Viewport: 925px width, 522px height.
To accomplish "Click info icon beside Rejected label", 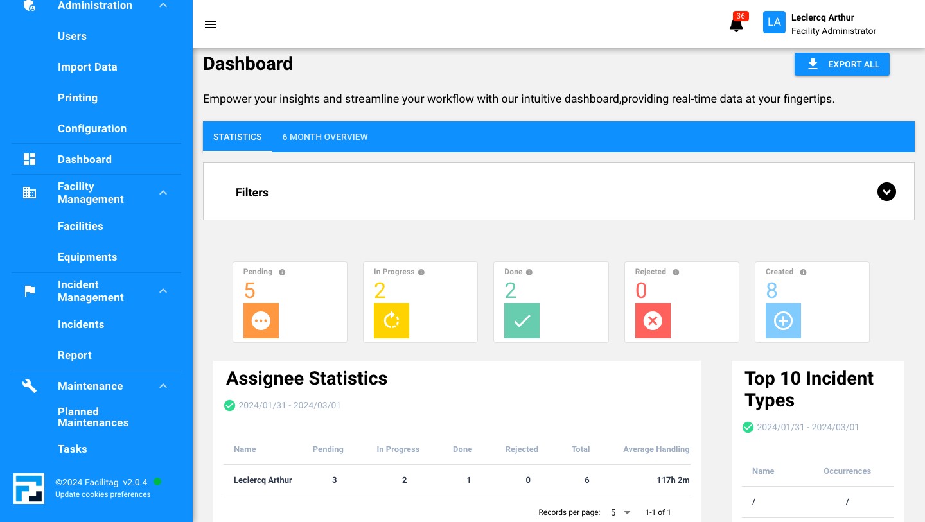I will coord(676,272).
